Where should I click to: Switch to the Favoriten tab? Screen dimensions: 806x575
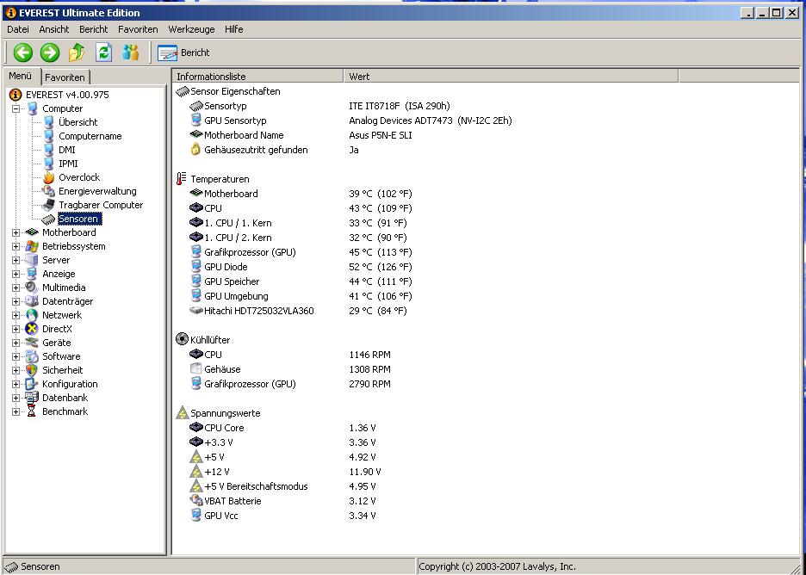point(65,77)
